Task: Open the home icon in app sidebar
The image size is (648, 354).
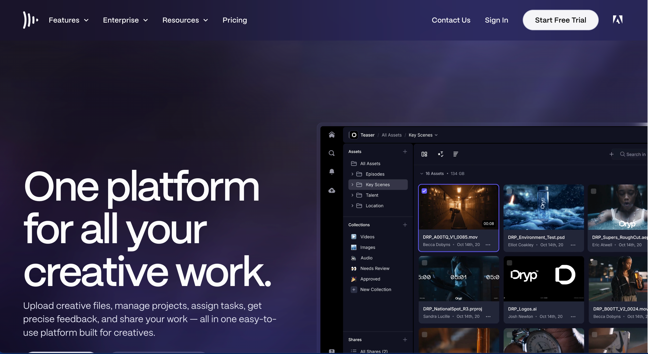Action: click(x=332, y=135)
